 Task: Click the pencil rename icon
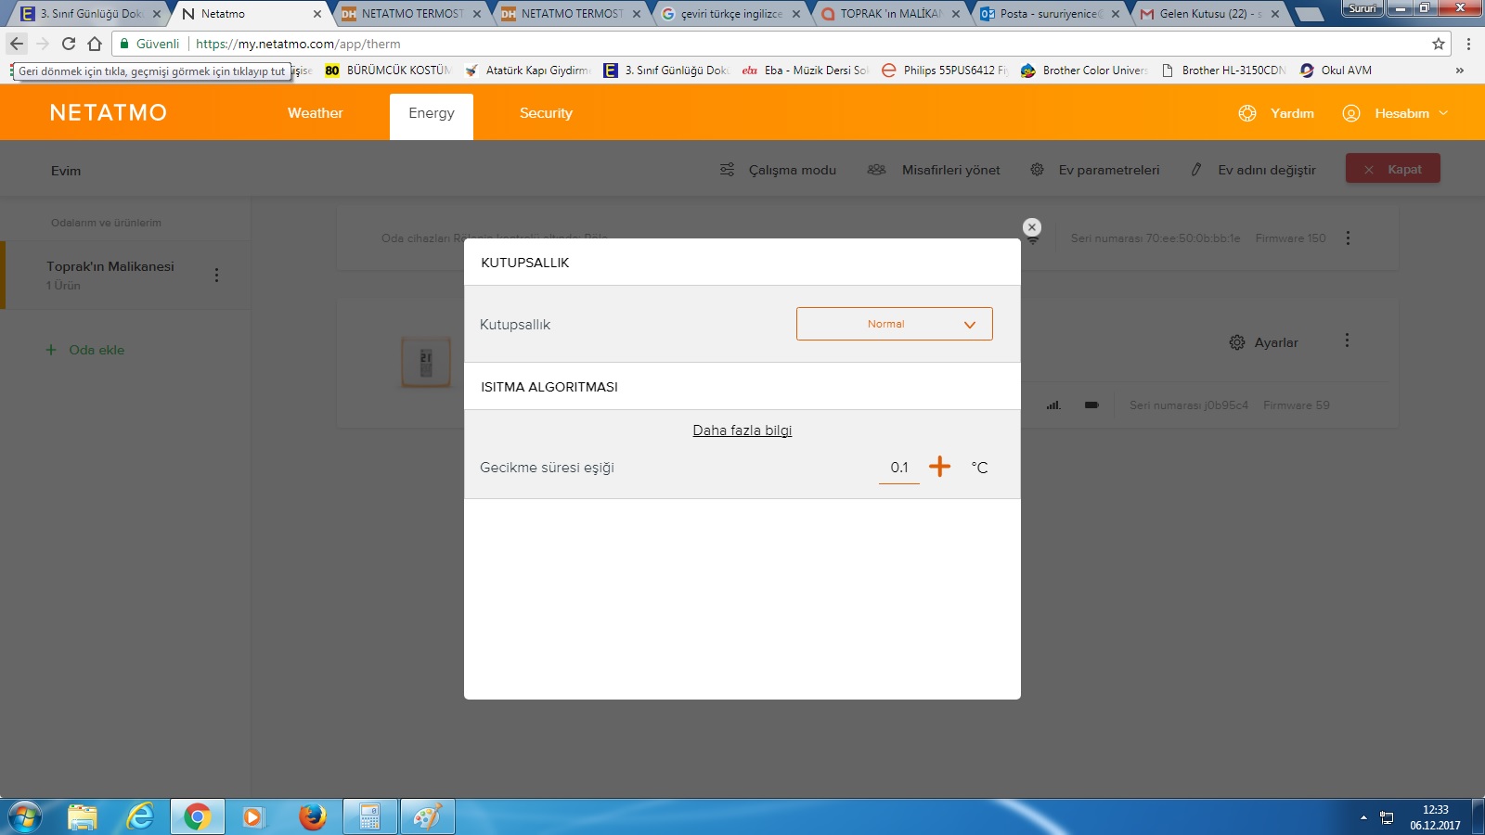pos(1196,170)
